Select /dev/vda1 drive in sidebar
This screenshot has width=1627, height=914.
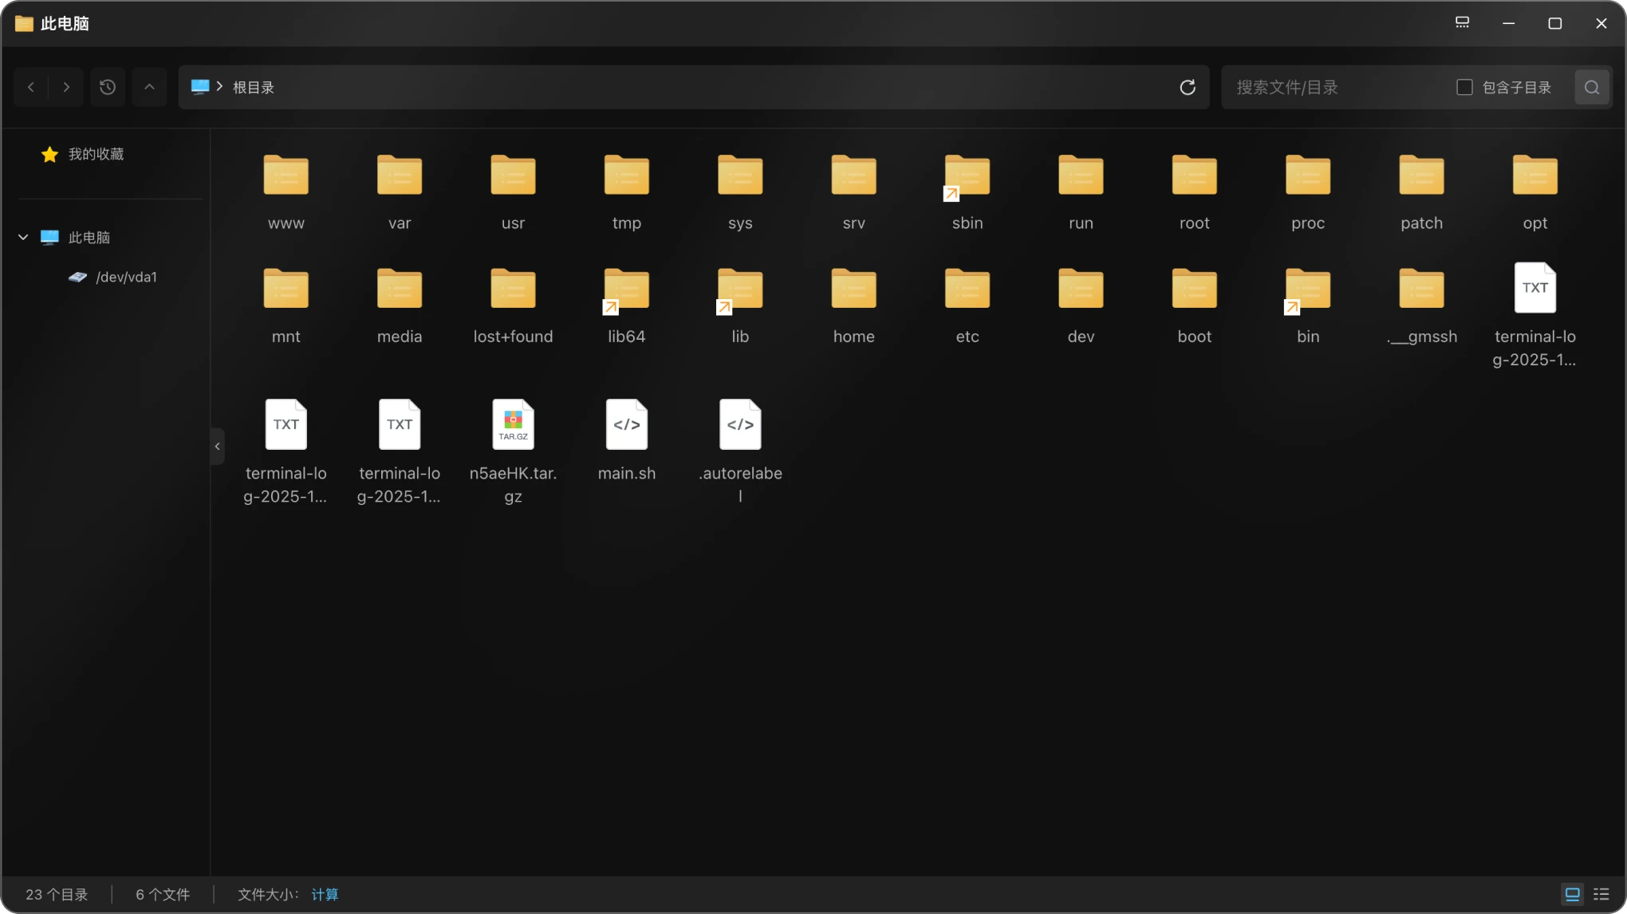pyautogui.click(x=126, y=277)
